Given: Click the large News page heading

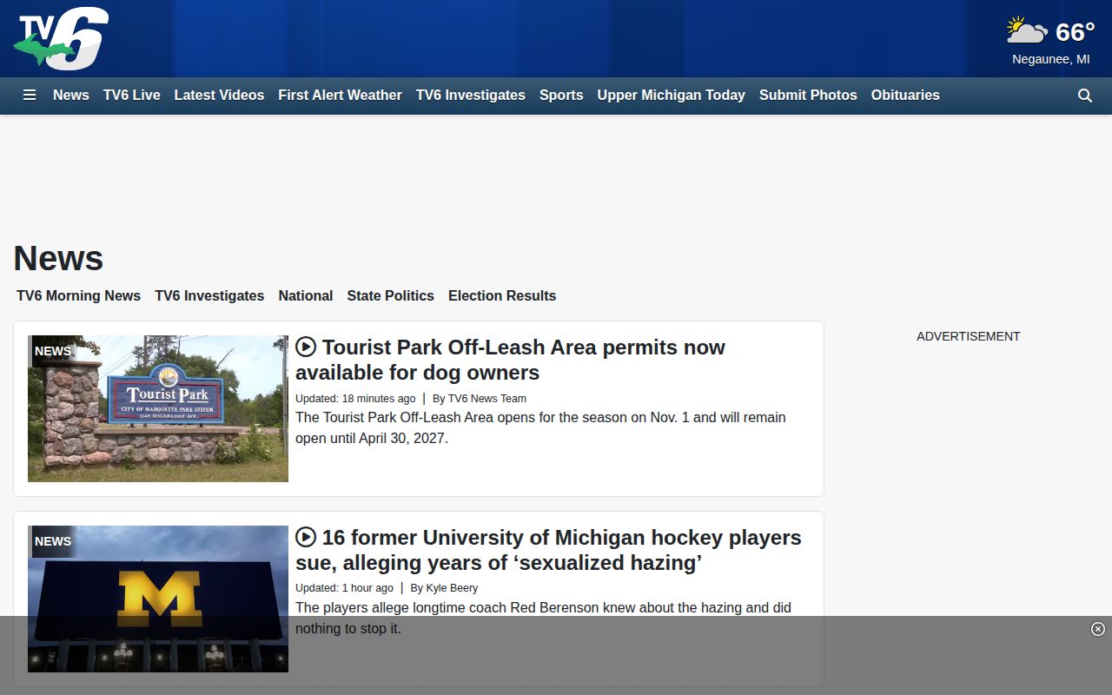Looking at the screenshot, I should (x=58, y=258).
